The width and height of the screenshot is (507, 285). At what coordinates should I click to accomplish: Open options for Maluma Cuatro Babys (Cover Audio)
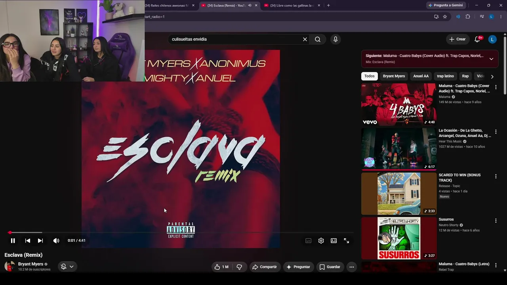click(x=496, y=87)
